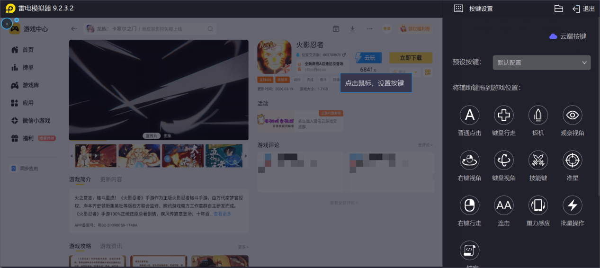Open the three-dot more menu
Screen dimensions: 600x268
coord(369,29)
